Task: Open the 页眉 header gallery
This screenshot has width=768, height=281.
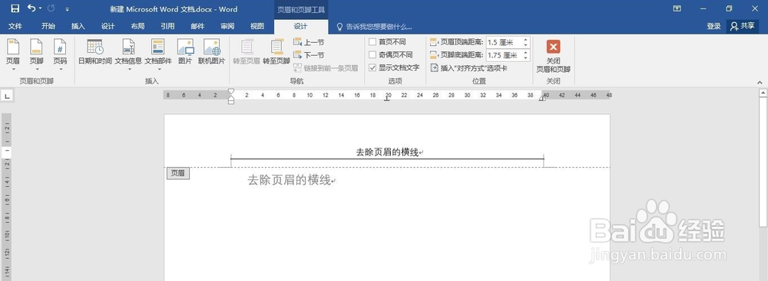Action: 13,54
